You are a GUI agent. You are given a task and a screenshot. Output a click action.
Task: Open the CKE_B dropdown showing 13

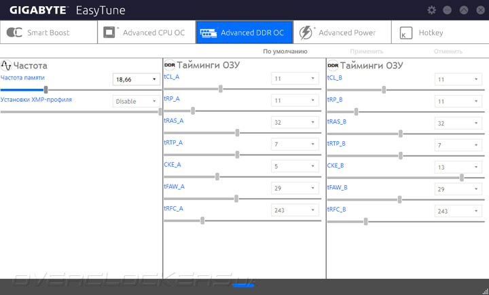(x=458, y=168)
